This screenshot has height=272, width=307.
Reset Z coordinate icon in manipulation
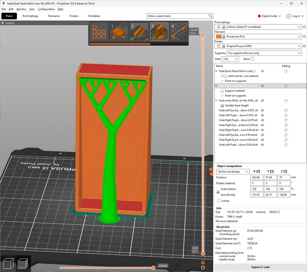(x=285, y=171)
